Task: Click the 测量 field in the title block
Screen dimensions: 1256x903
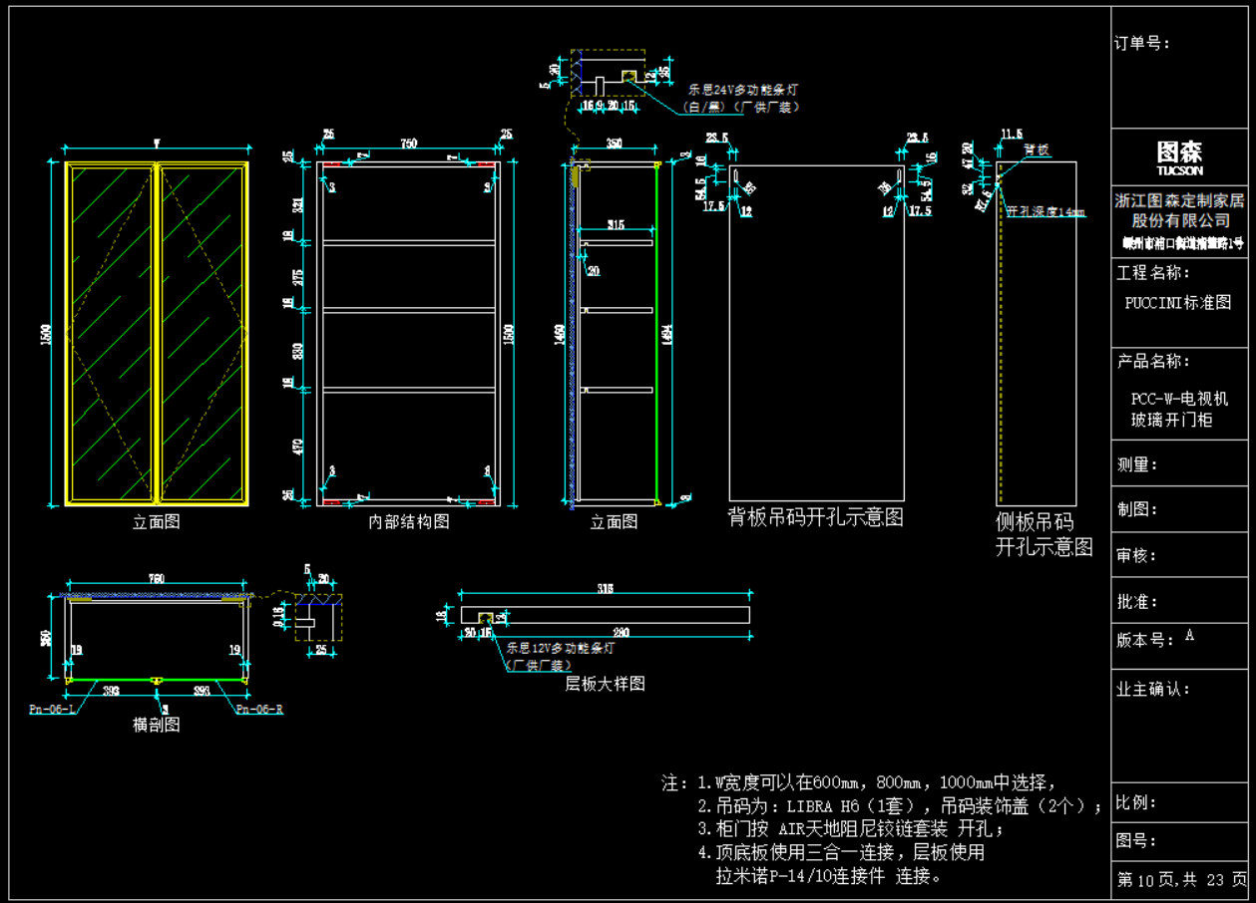Action: 1138,464
